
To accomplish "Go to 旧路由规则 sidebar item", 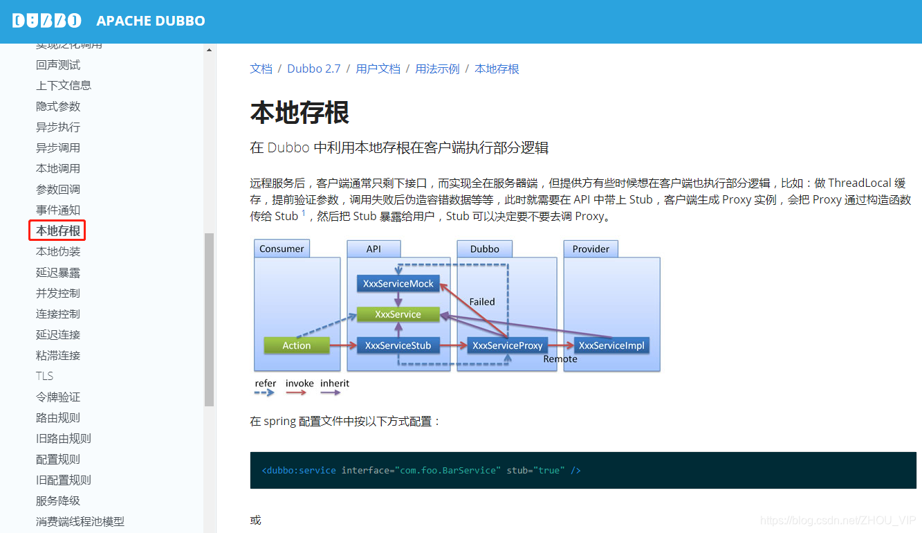I will click(x=64, y=438).
